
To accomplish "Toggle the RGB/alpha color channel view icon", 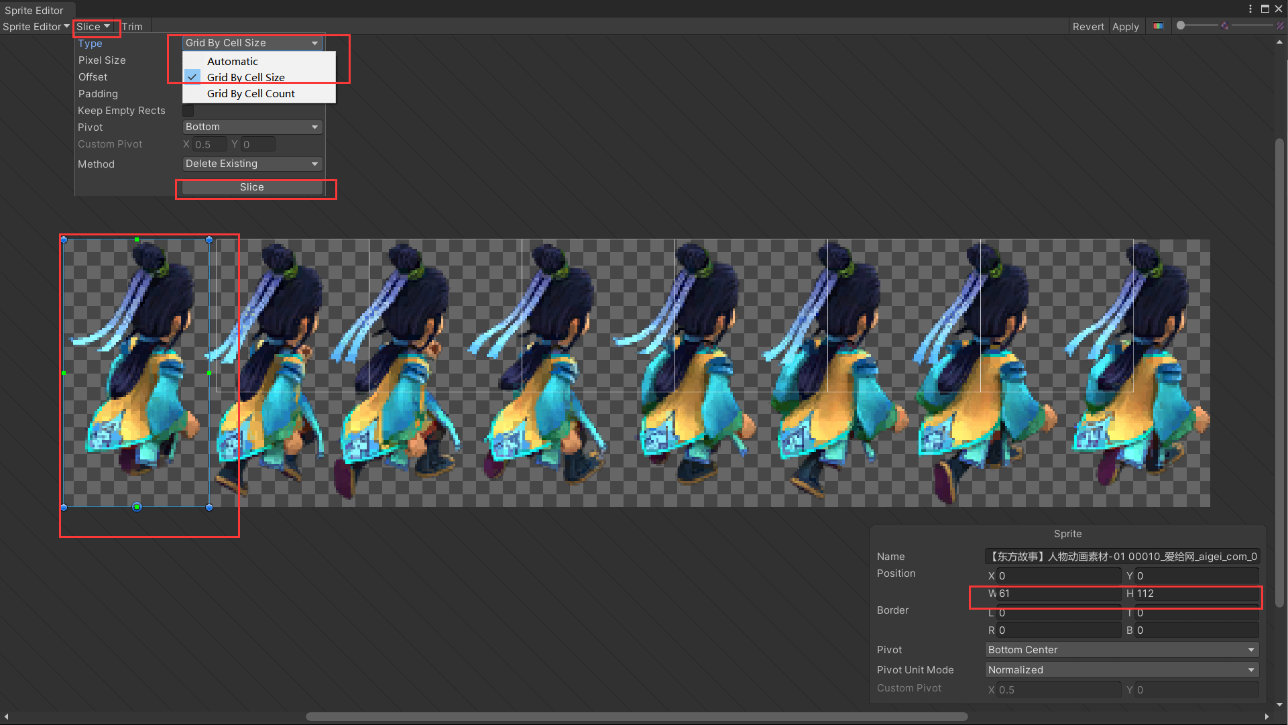I will 1158,26.
